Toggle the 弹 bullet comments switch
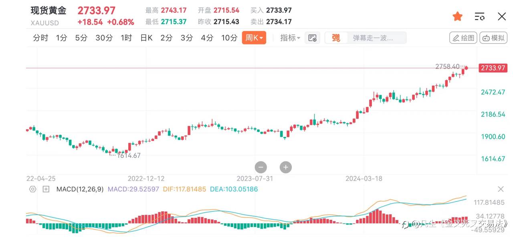The width and height of the screenshot is (513, 237). [336, 38]
